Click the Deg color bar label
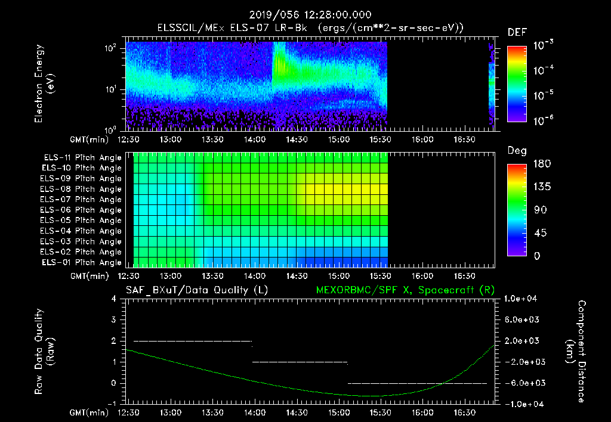The width and height of the screenshot is (611, 422). (x=517, y=151)
